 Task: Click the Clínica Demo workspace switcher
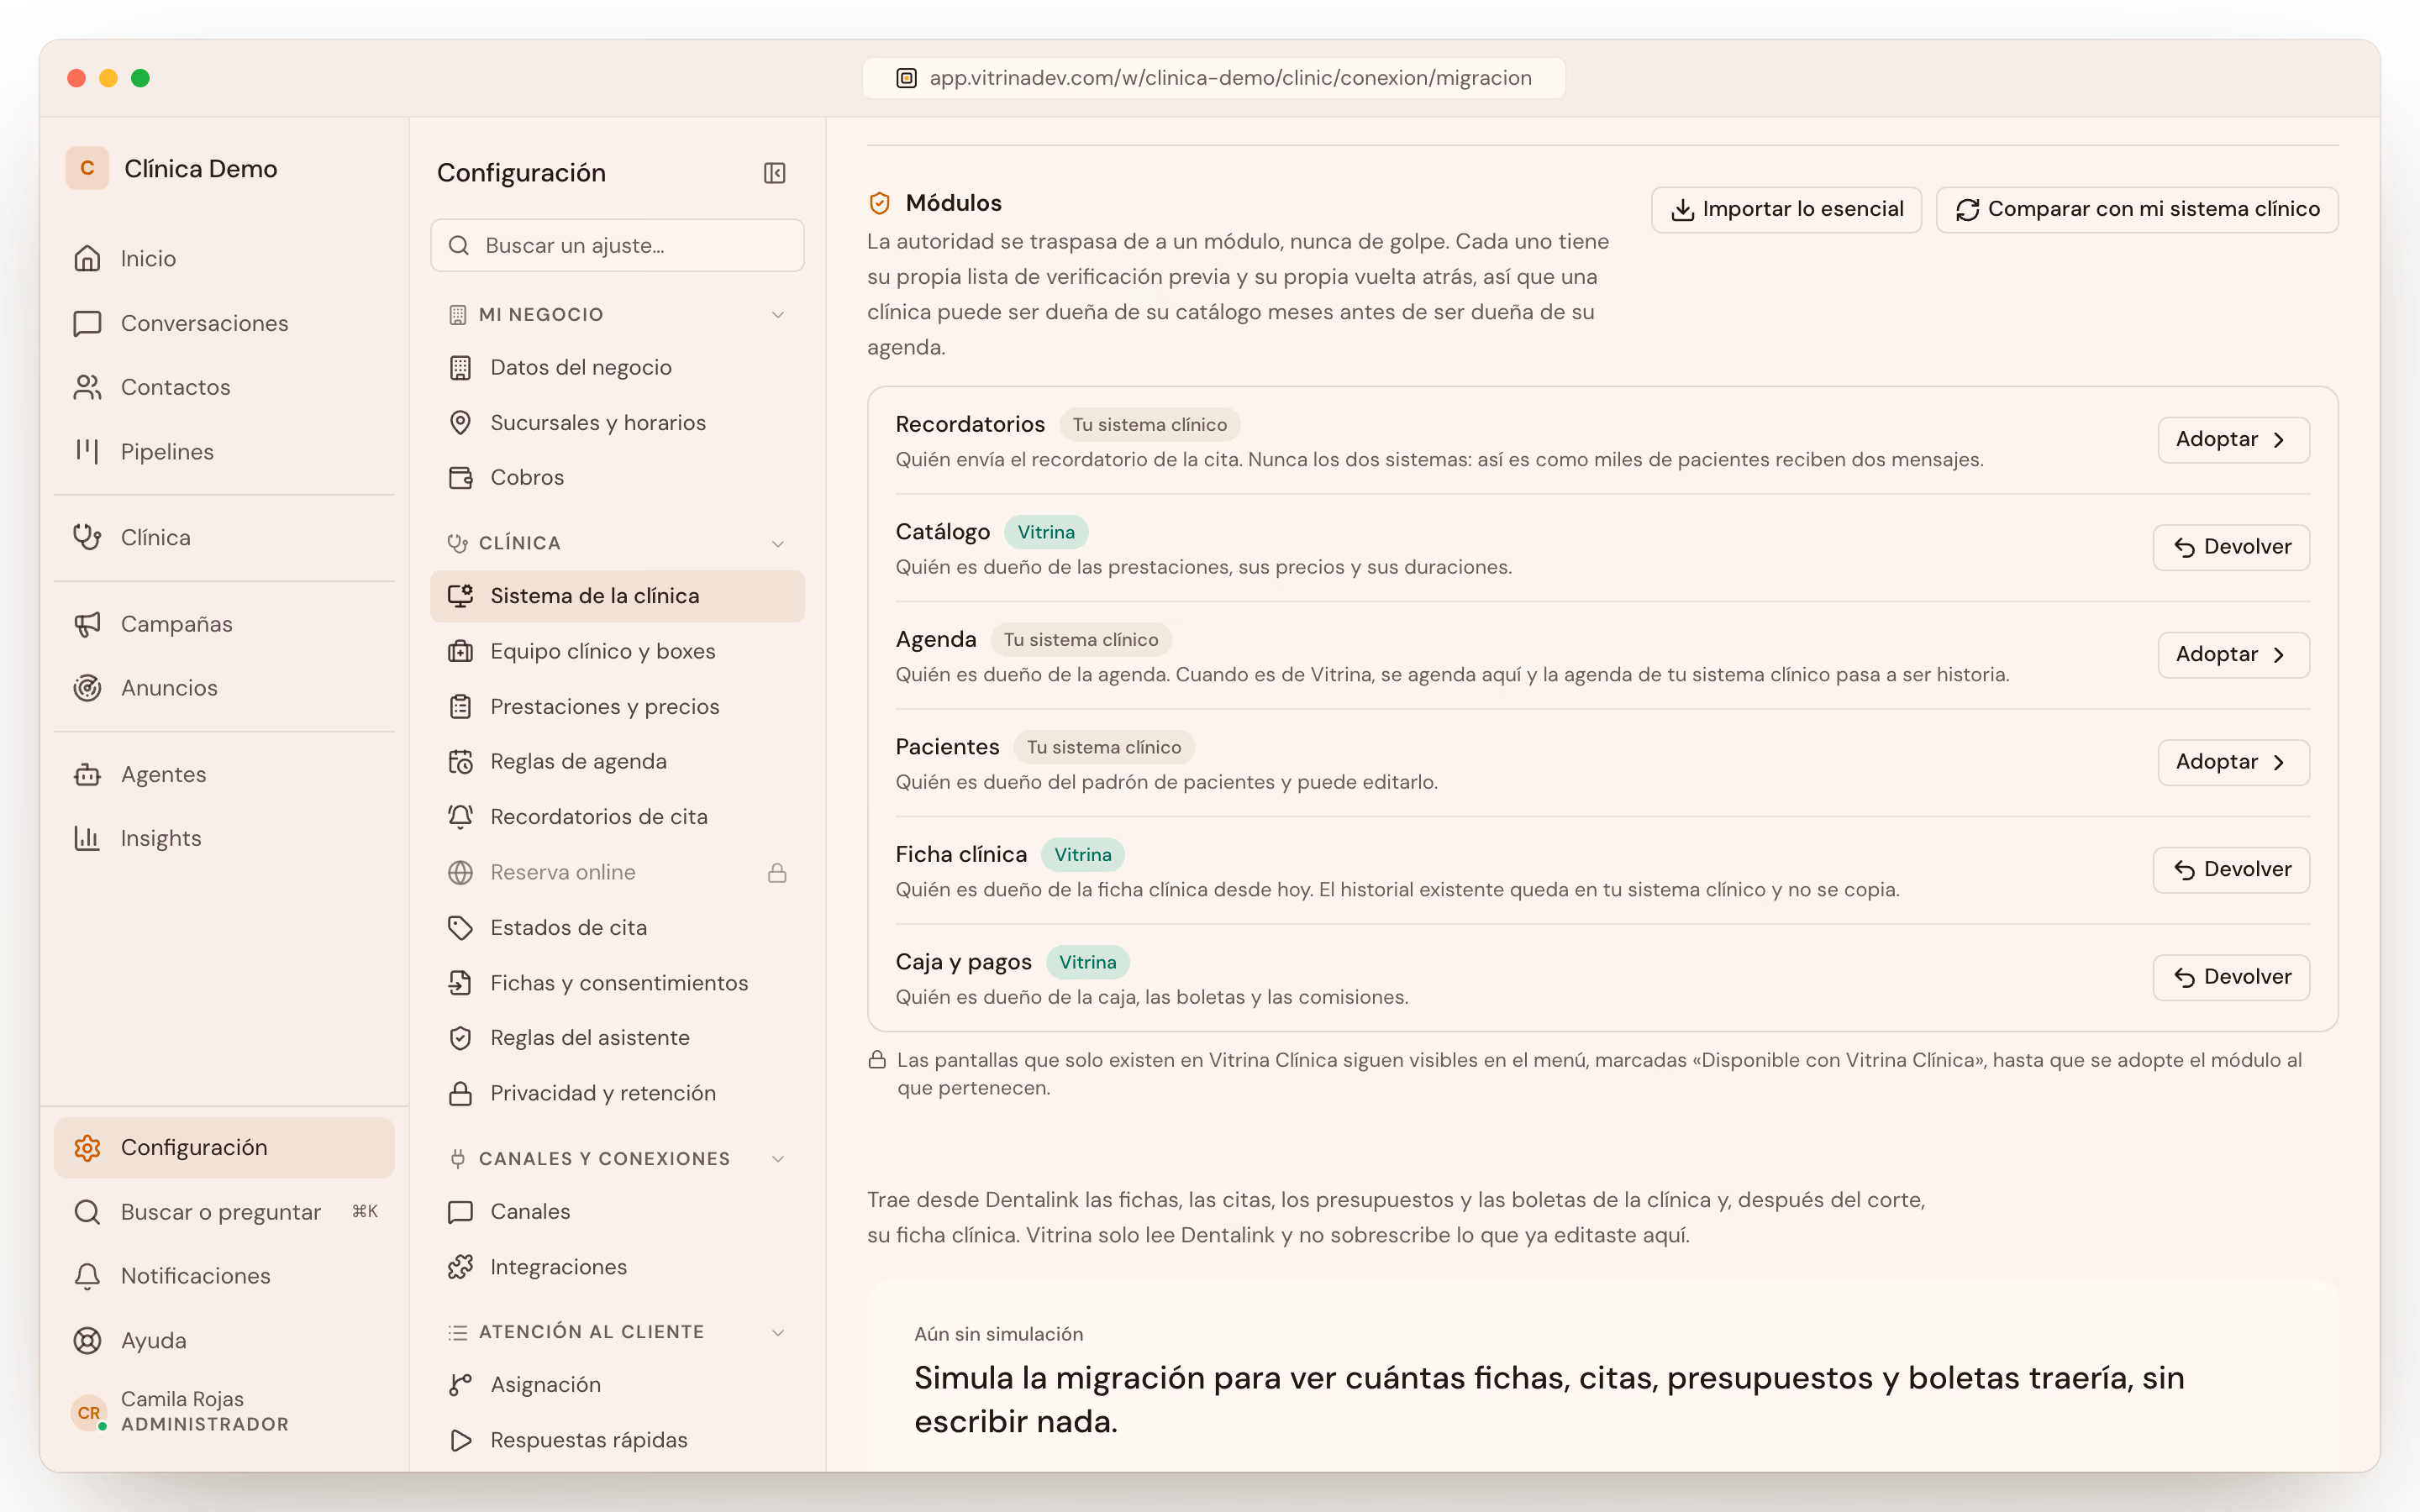(x=173, y=168)
